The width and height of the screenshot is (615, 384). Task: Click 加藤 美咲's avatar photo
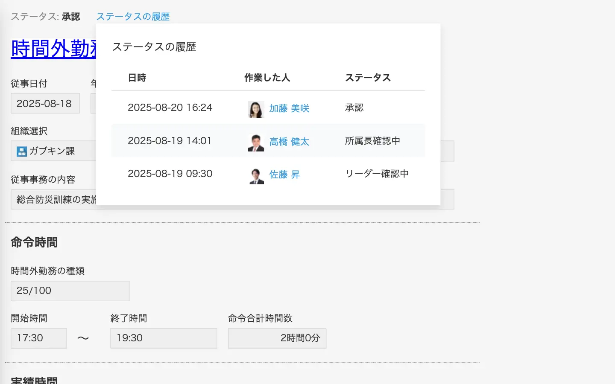coord(256,109)
